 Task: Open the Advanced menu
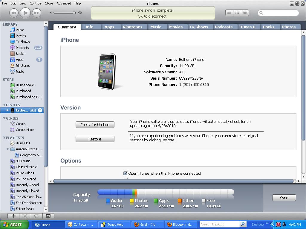(x=64, y=3)
